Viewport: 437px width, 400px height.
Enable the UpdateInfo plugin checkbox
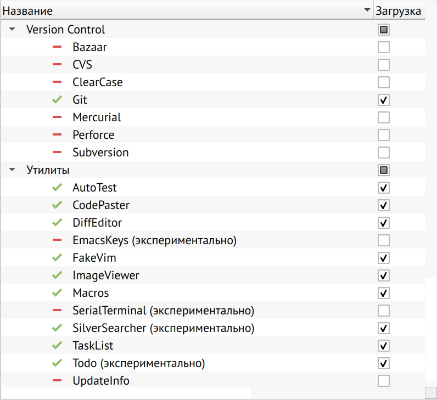tap(384, 380)
